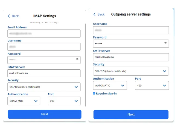Click the IMAP Server input field
The width and height of the screenshot is (175, 131).
44,73
